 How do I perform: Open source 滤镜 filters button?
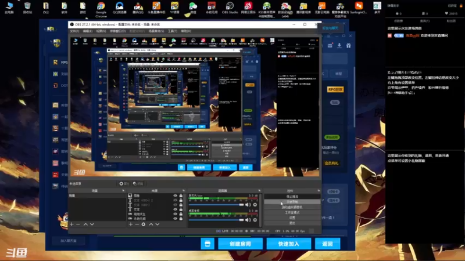point(138,184)
